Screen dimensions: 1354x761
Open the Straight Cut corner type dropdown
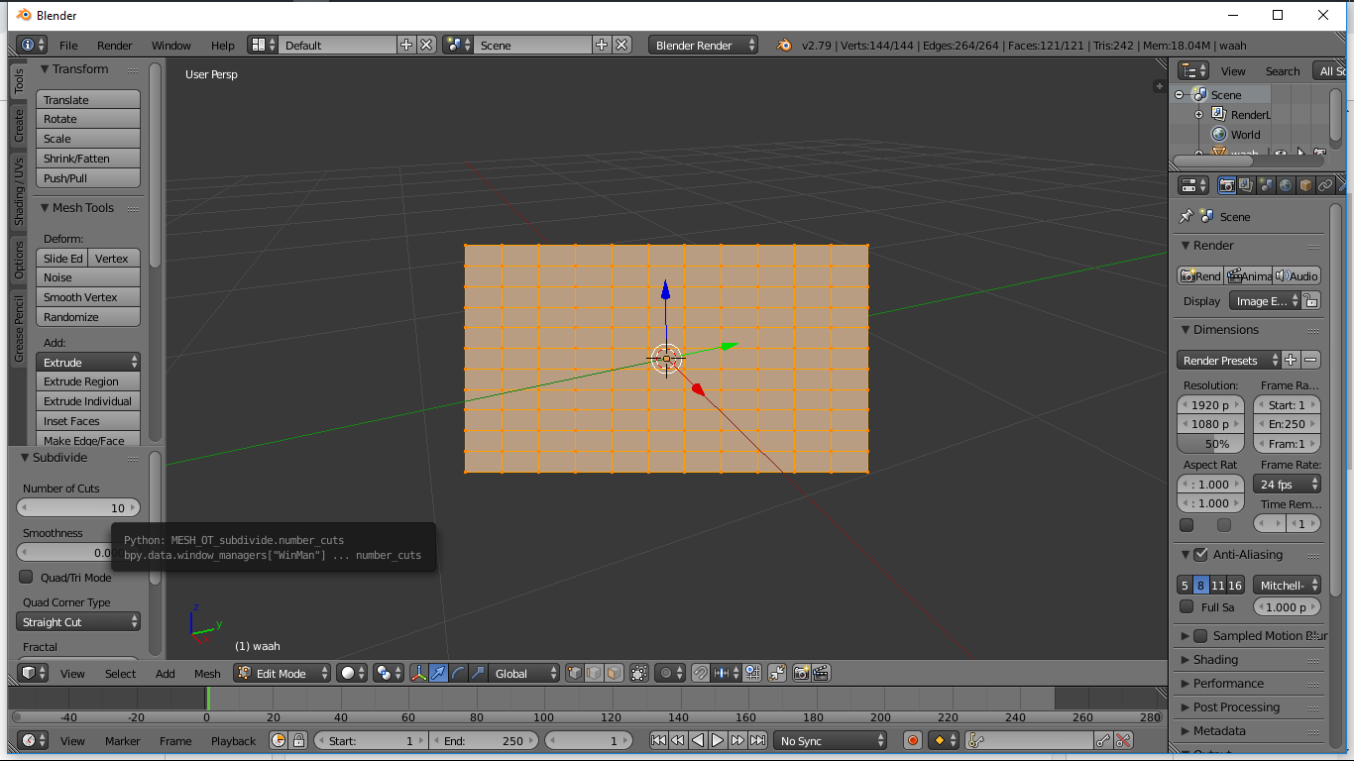78,622
